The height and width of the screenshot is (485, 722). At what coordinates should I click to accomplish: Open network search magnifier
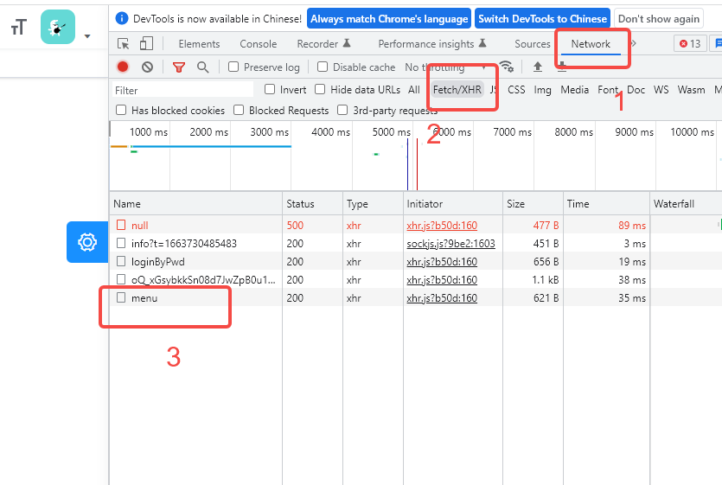tap(202, 67)
